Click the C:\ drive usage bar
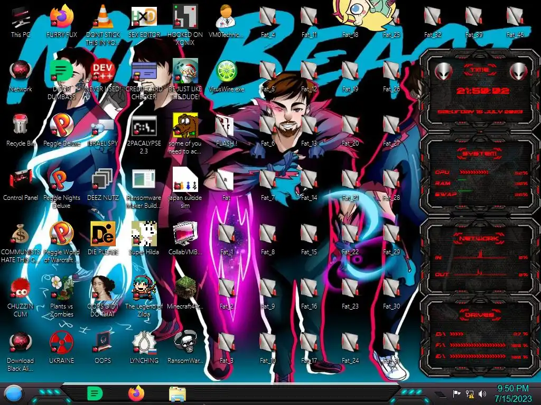Image resolution: width=541 pixels, height=405 pixels. (457, 334)
